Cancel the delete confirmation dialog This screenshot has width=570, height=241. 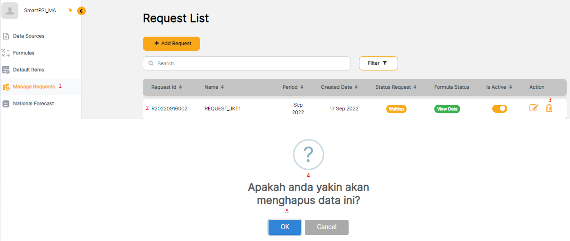point(326,227)
